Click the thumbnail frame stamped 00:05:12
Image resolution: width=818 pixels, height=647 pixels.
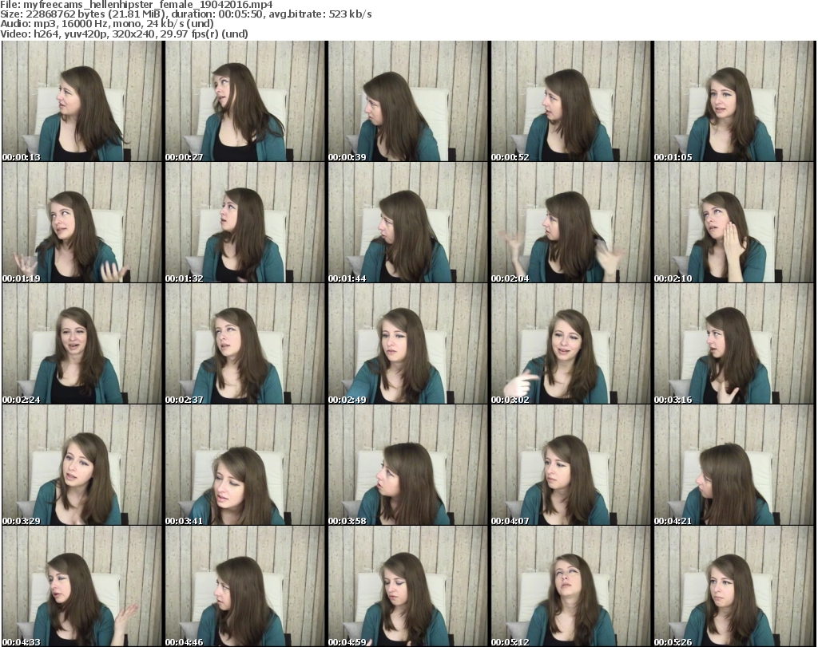[570, 586]
